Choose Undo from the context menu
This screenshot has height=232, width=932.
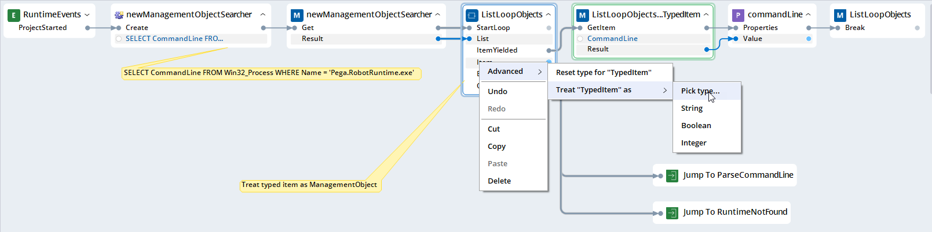tap(513, 91)
